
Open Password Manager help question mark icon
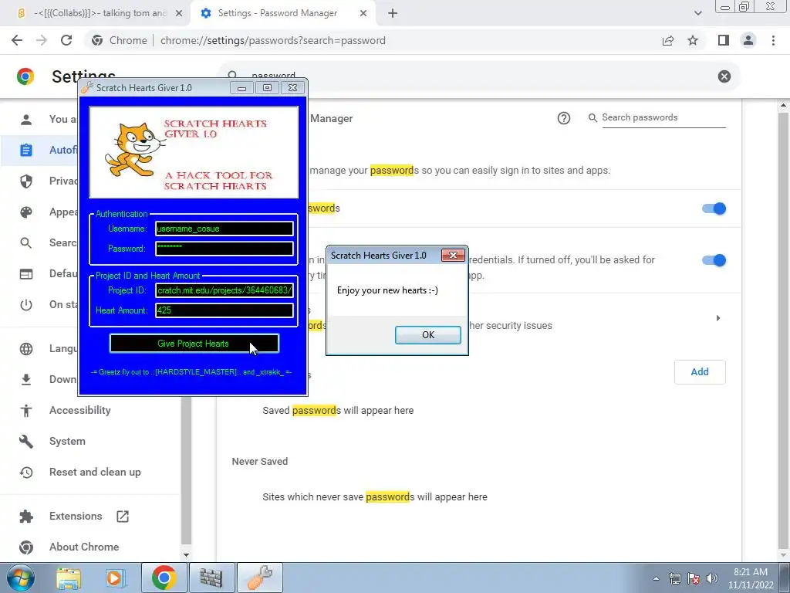point(564,118)
